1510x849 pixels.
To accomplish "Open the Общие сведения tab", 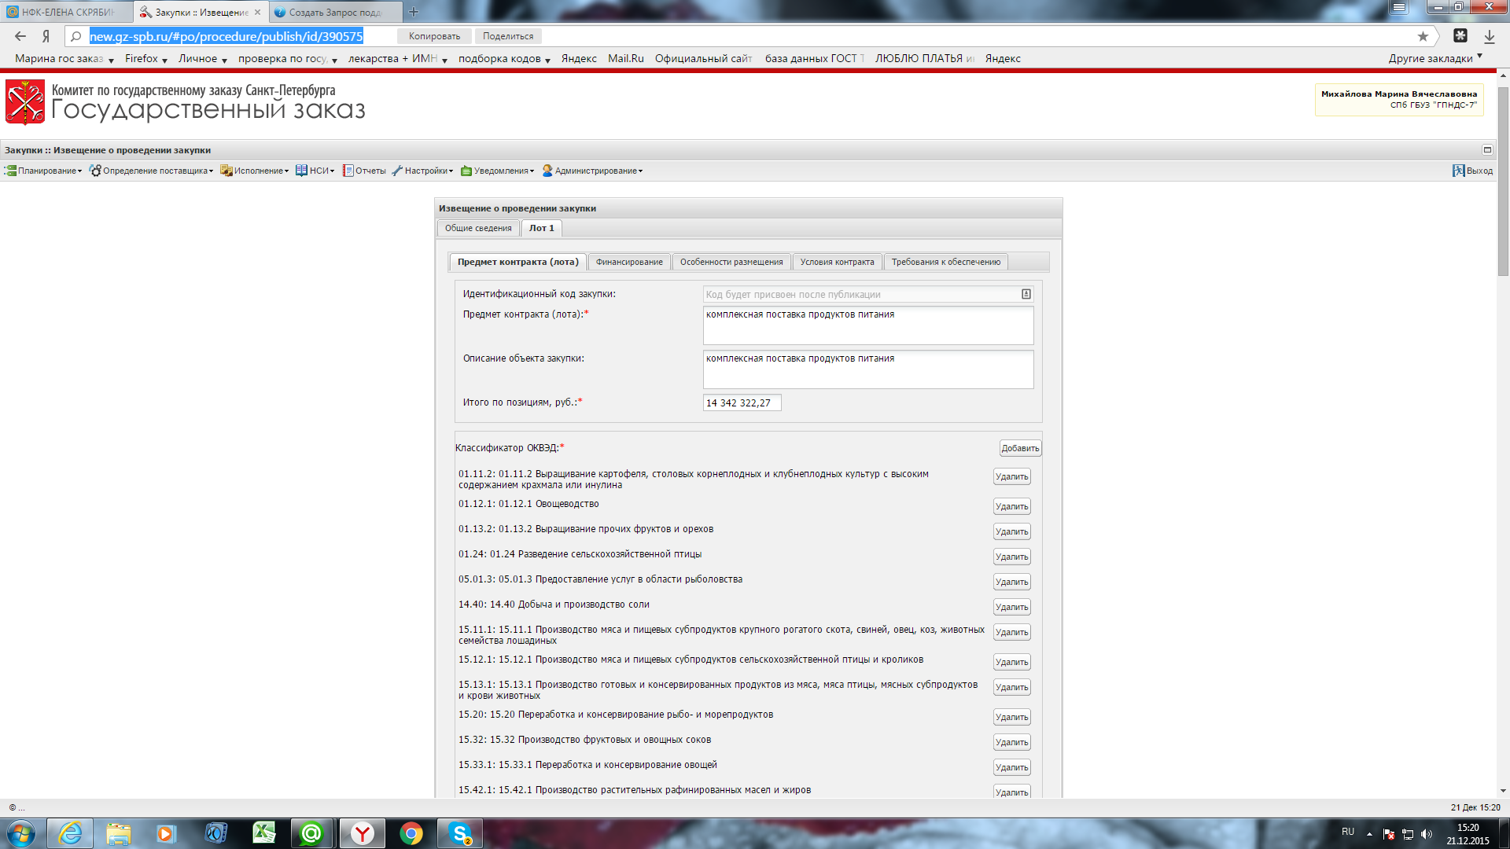I will 477,228.
